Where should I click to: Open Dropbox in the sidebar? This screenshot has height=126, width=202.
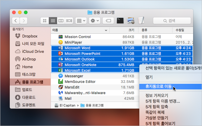coord(30,36)
